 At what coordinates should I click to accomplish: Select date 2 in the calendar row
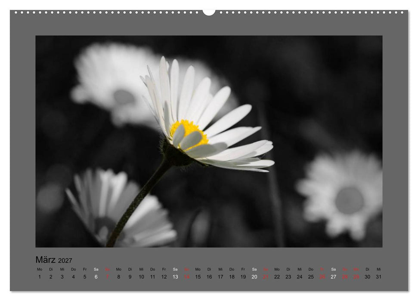click(x=51, y=277)
